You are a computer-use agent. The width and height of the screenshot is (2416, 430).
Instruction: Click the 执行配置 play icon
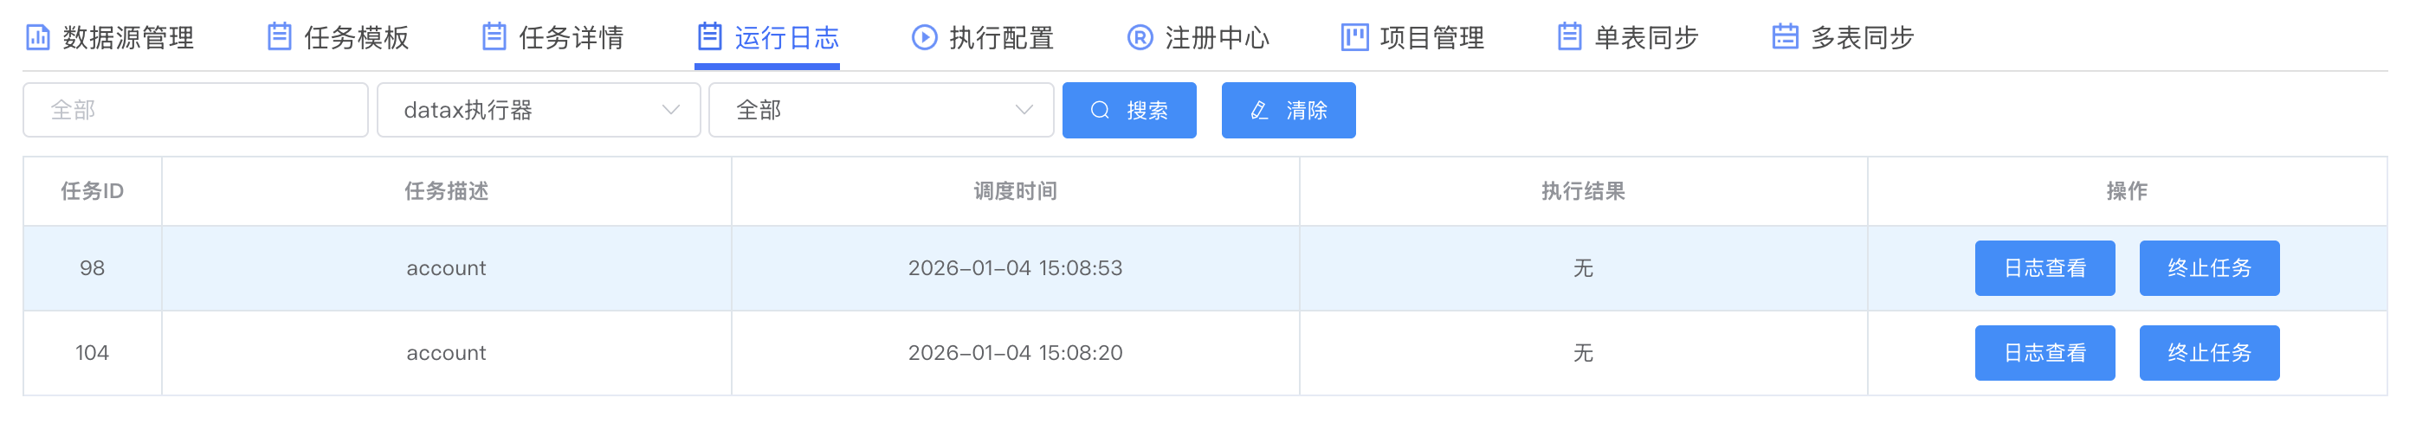coord(924,37)
